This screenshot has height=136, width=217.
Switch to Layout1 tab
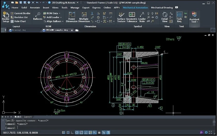pyautogui.click(x=28, y=117)
